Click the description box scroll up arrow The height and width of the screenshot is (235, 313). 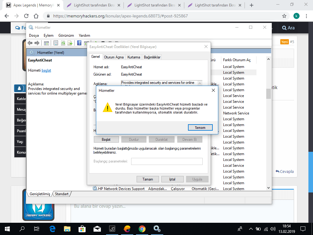point(200,83)
